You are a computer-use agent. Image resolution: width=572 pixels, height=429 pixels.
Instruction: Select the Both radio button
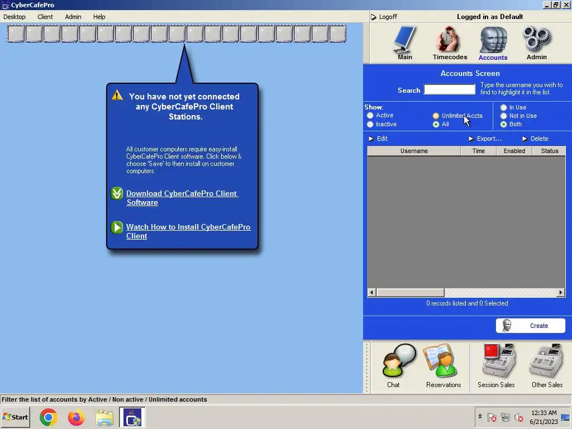(x=503, y=125)
